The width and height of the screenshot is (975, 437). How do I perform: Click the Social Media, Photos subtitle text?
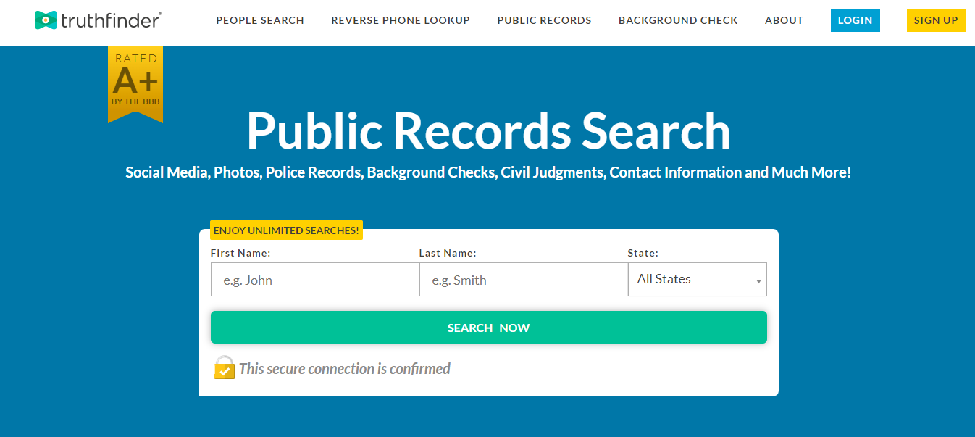tap(488, 173)
